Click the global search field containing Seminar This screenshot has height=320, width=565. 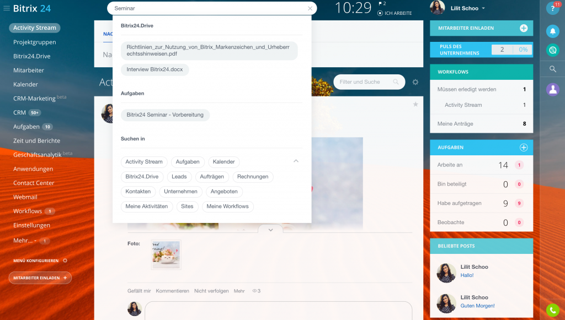212,8
